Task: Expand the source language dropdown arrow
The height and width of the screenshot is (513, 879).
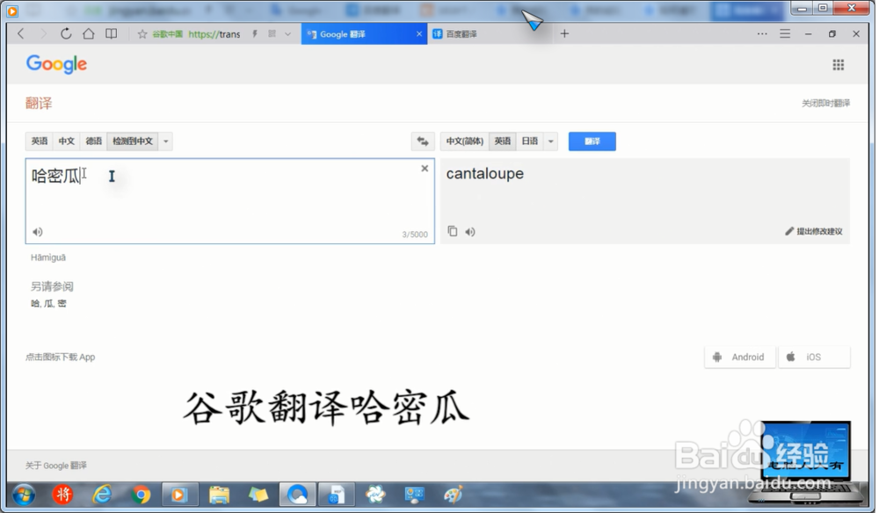Action: 165,141
